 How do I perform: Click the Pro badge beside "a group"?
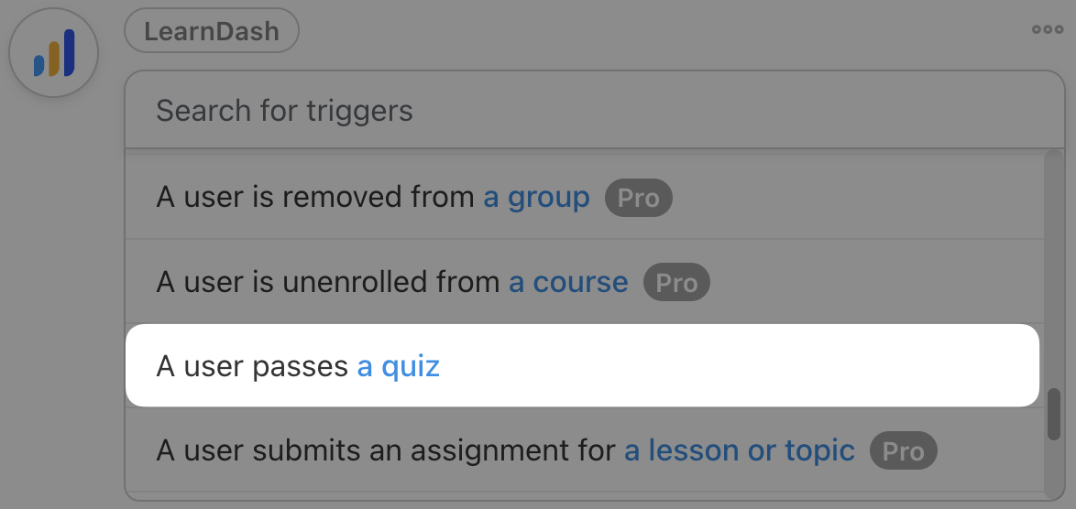coord(639,198)
